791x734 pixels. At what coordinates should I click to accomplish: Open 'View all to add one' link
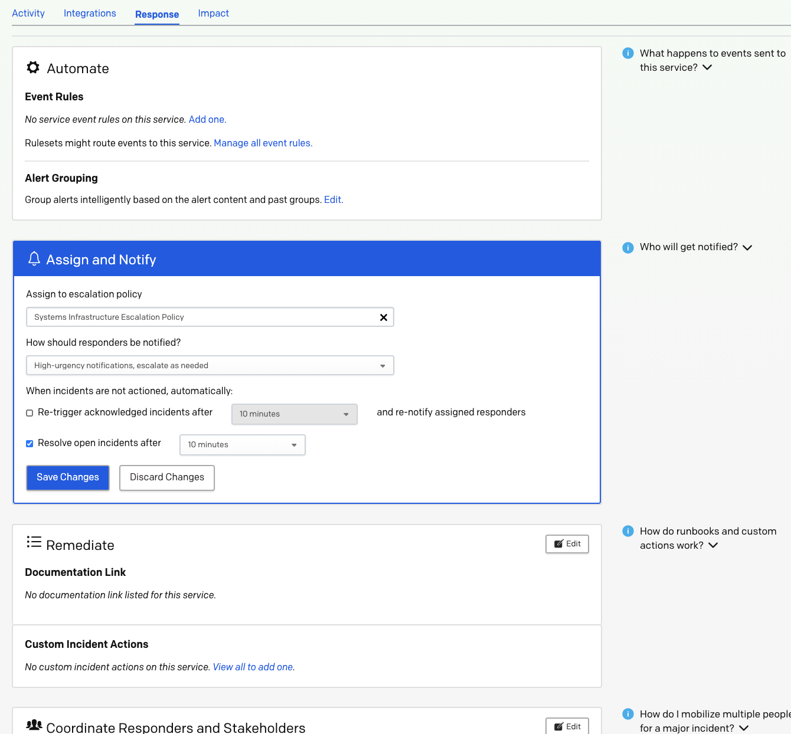pyautogui.click(x=254, y=667)
